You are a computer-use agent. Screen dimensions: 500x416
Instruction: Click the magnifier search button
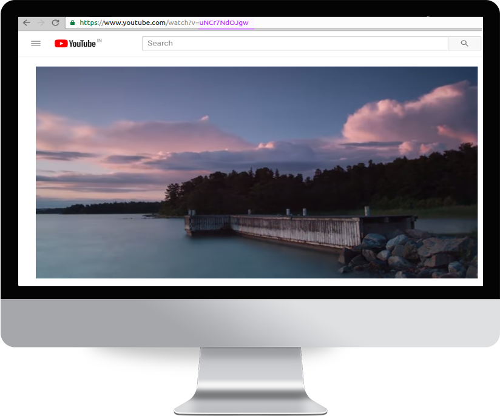tap(464, 43)
